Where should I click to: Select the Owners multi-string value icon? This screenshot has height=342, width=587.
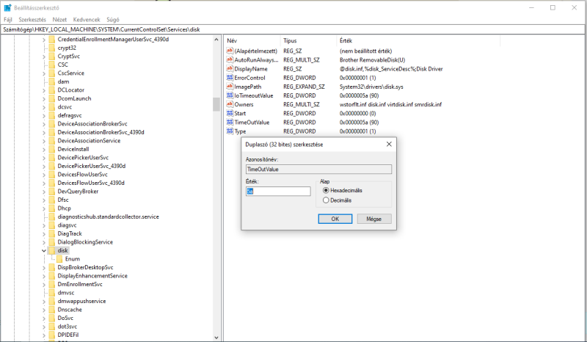coord(230,104)
